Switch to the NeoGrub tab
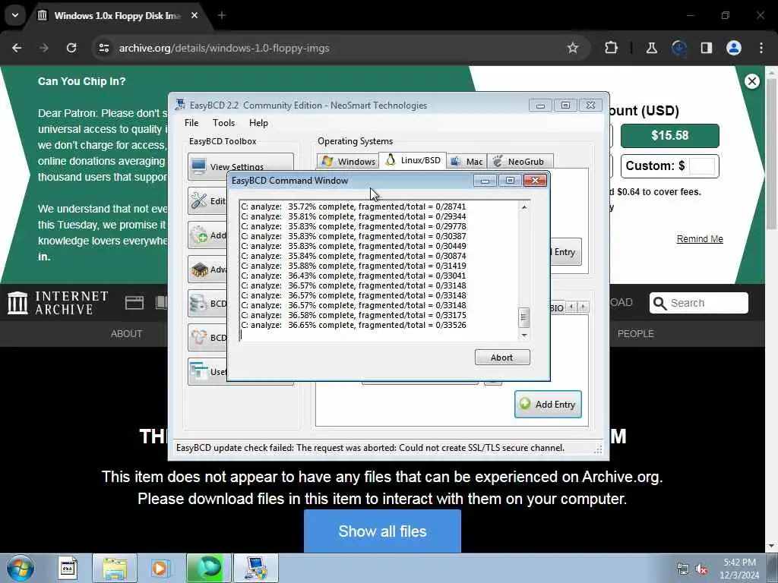778x583 pixels. point(520,161)
